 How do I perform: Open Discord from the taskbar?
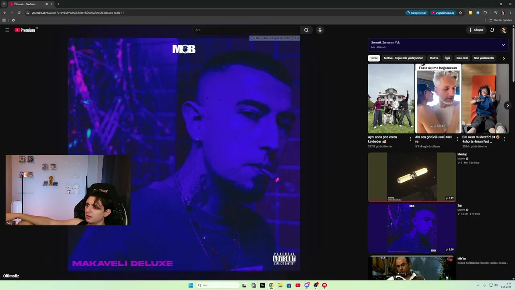307,285
